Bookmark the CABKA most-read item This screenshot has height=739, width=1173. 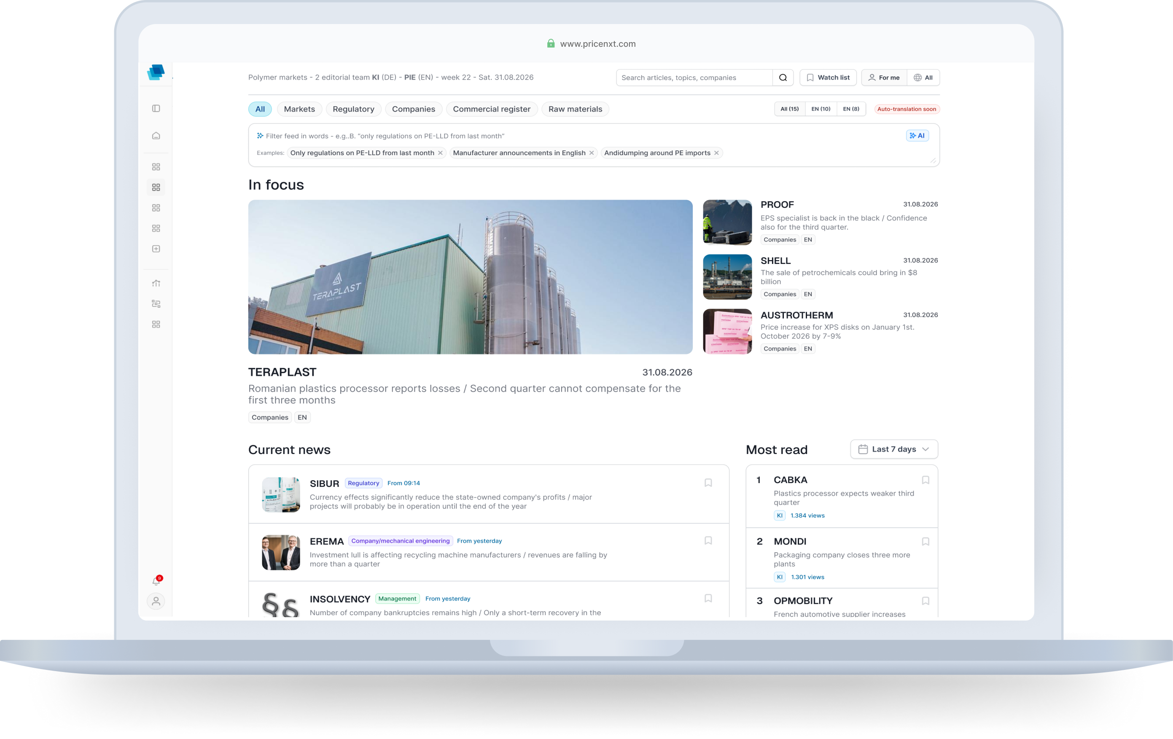coord(925,480)
